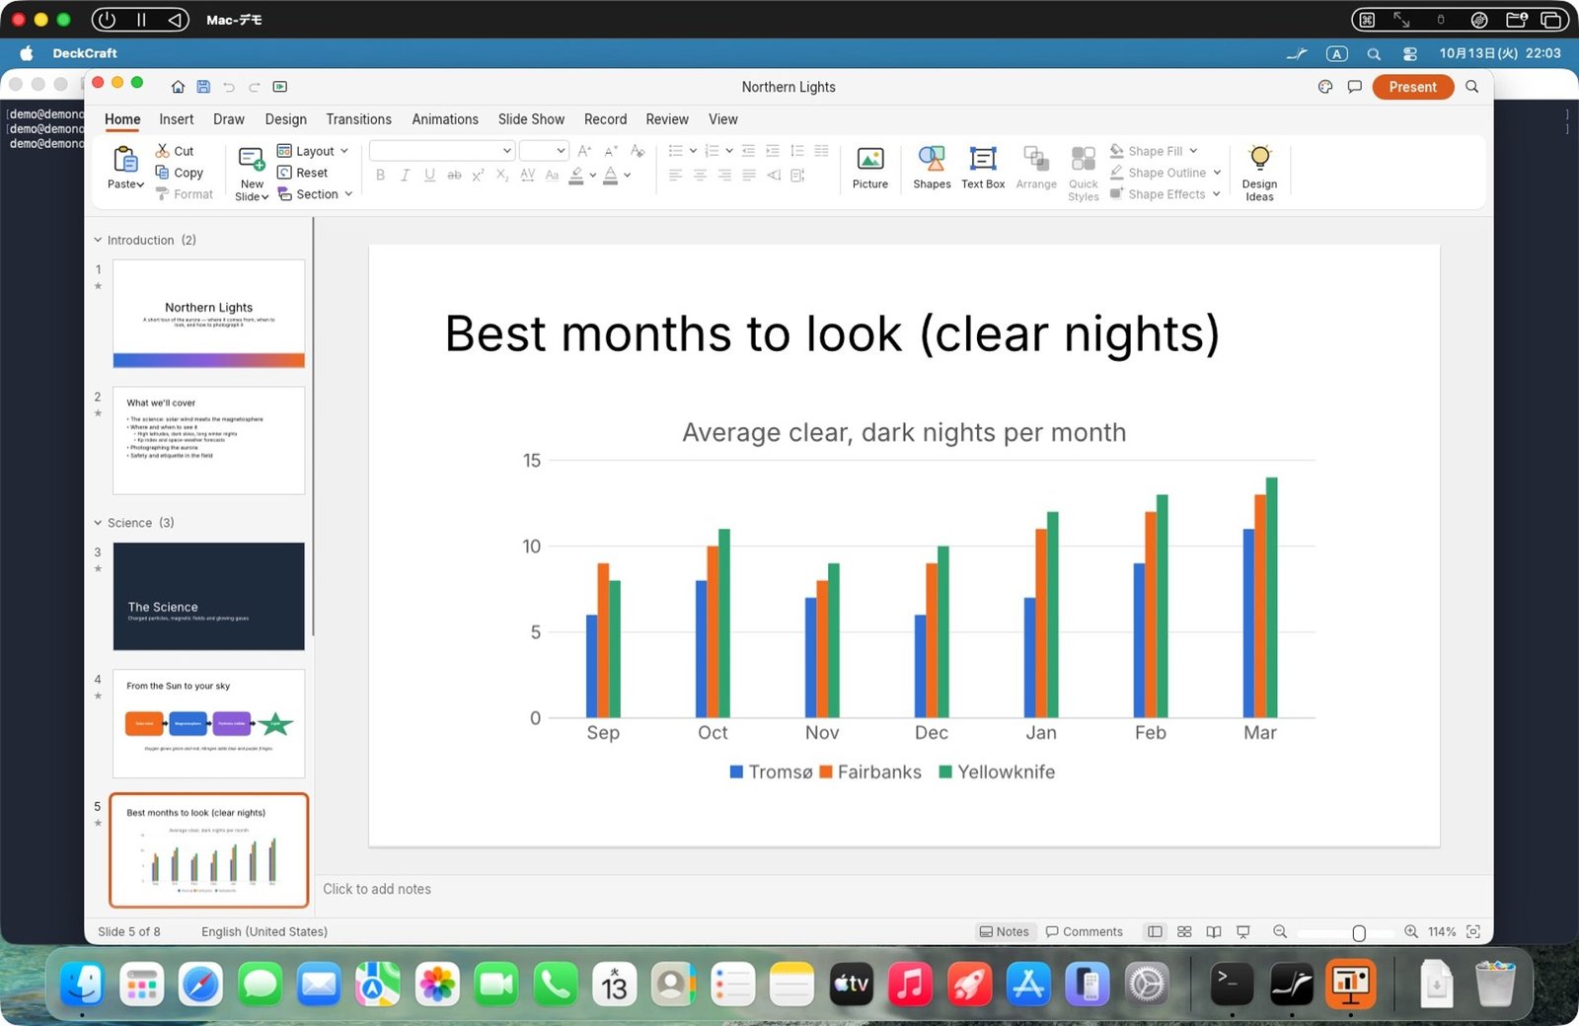
Task: Click the Copy tool
Action: [179, 173]
